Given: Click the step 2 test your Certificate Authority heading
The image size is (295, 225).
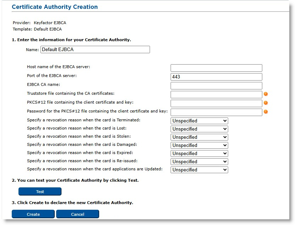Looking at the screenshot, I should coord(75,180).
